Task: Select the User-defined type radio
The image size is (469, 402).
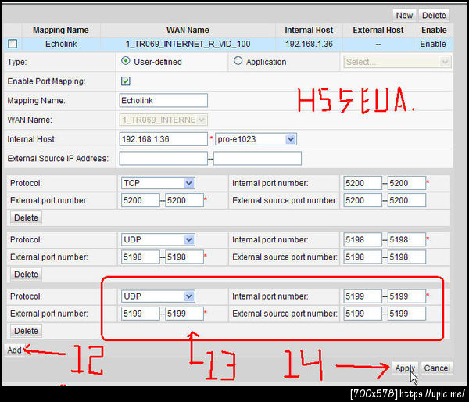Action: tap(126, 61)
